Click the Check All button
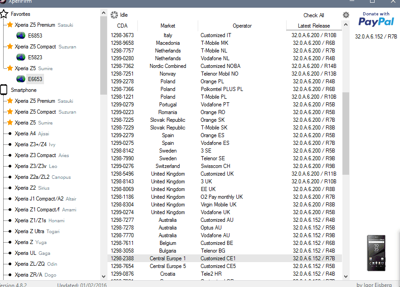400x287 pixels. click(313, 15)
